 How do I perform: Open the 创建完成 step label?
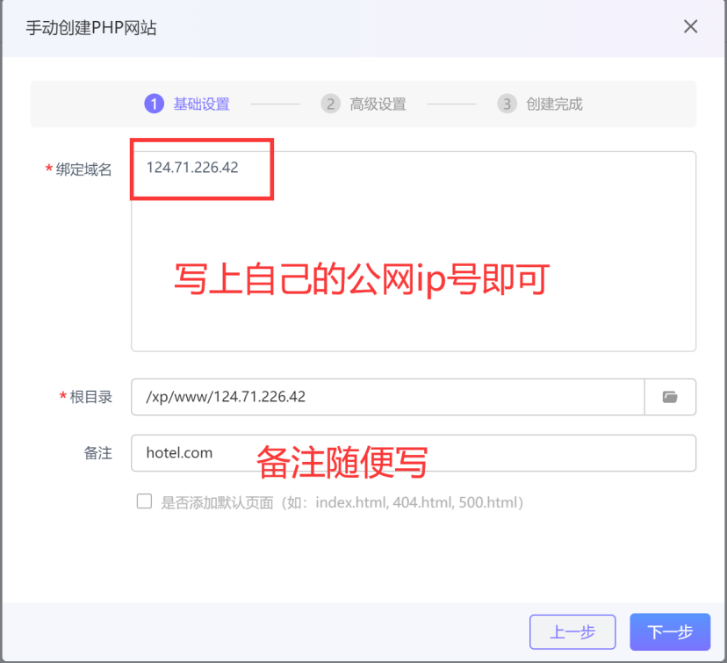tap(555, 104)
